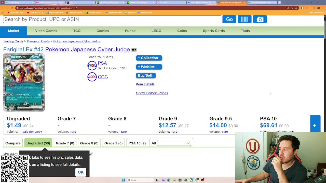
Task: Click the new tab plus button
Action: (279, 3)
